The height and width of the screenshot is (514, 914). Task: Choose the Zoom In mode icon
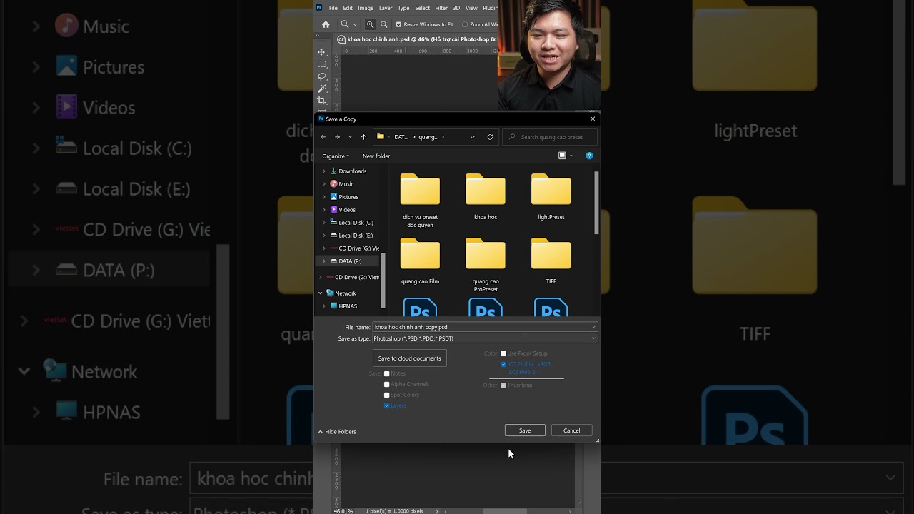point(370,24)
